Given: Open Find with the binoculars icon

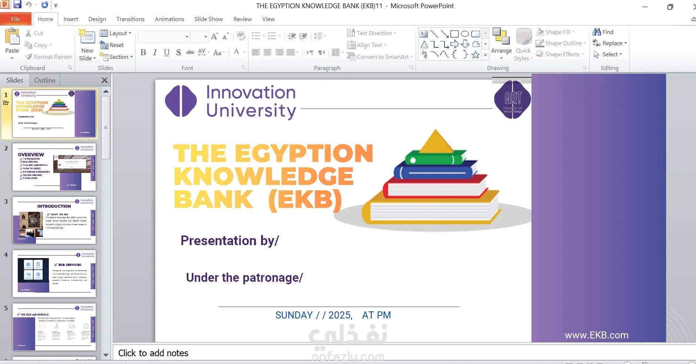Looking at the screenshot, I should (603, 32).
